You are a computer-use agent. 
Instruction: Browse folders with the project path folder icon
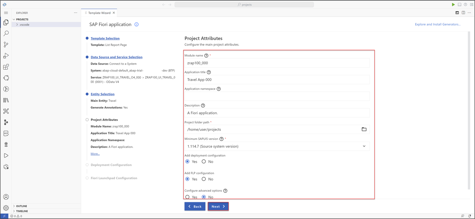pos(364,129)
